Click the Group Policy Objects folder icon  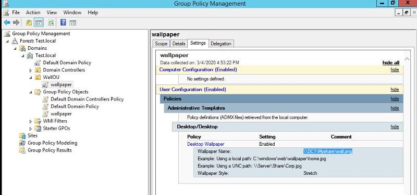pos(38,92)
